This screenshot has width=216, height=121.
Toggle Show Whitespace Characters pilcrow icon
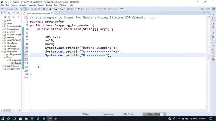point(39,9)
